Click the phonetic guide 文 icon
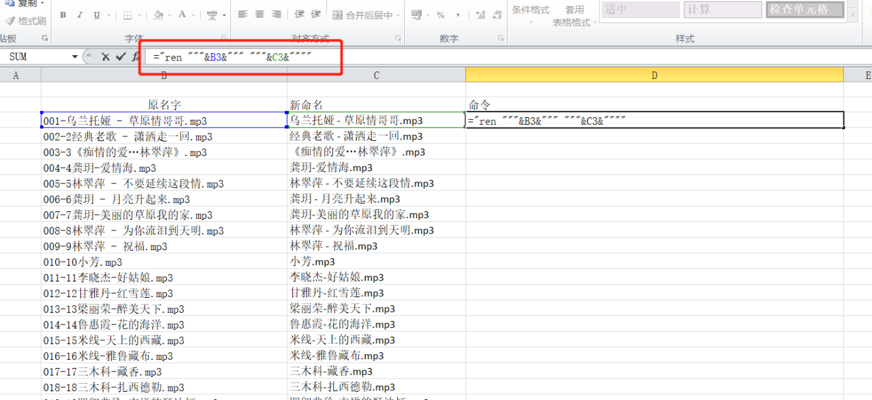 pos(212,15)
